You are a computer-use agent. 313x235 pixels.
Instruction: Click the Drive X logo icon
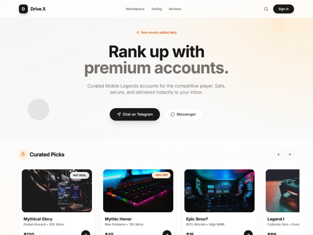coord(23,9)
